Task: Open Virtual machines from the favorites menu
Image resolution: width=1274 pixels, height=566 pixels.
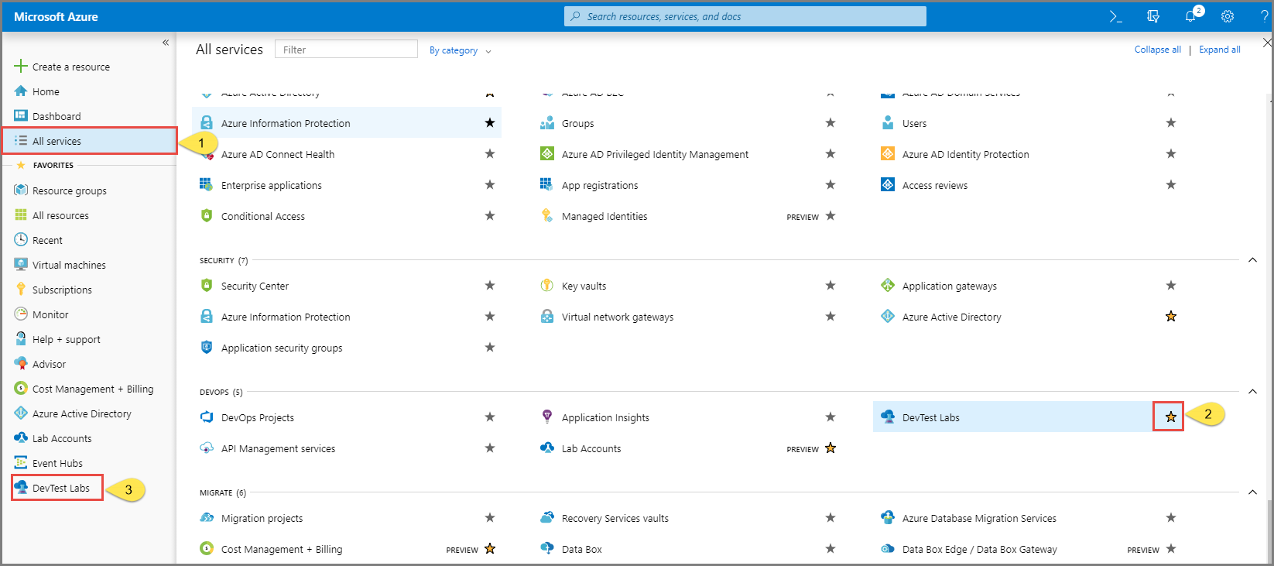Action: pos(69,265)
